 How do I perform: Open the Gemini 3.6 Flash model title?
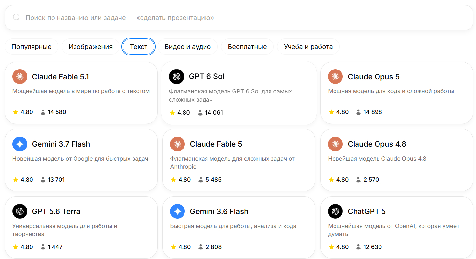[219, 211]
